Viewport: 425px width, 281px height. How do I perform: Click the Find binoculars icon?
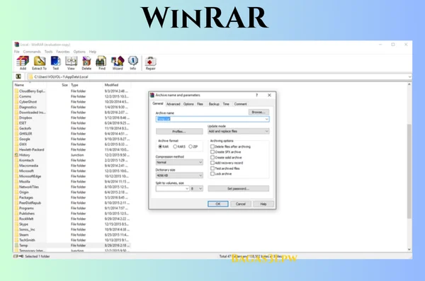(x=101, y=62)
